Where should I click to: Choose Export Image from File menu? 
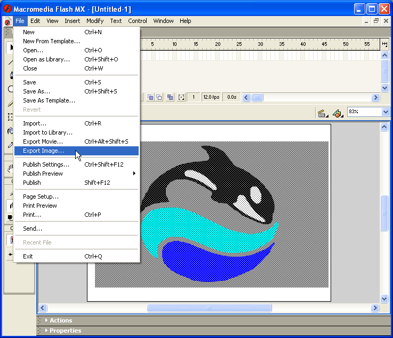coord(76,151)
